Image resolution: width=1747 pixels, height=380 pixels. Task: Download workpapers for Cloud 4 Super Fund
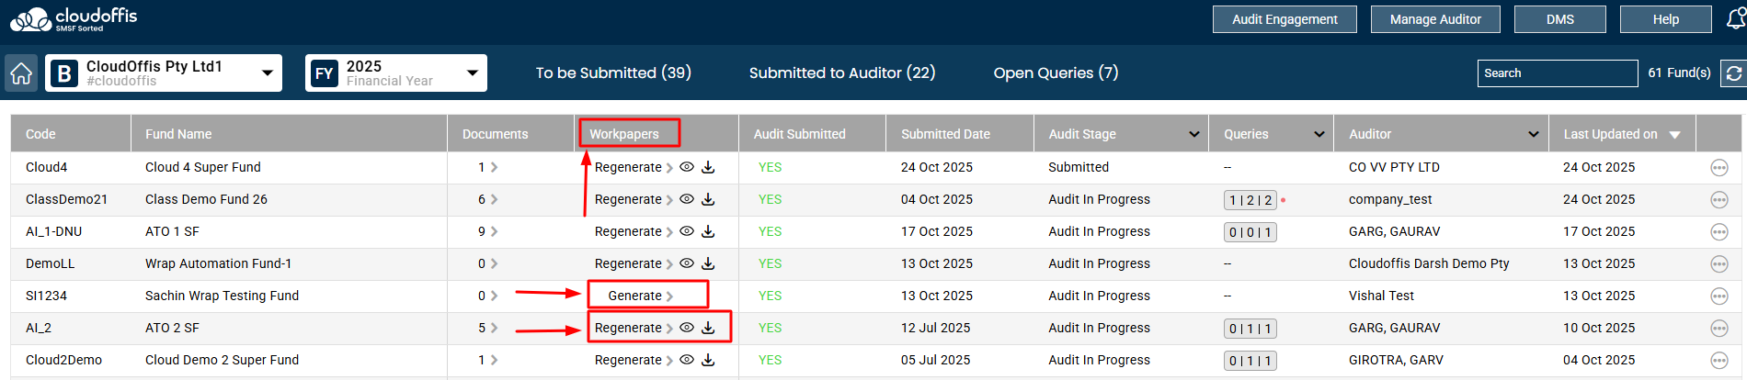[x=708, y=167]
